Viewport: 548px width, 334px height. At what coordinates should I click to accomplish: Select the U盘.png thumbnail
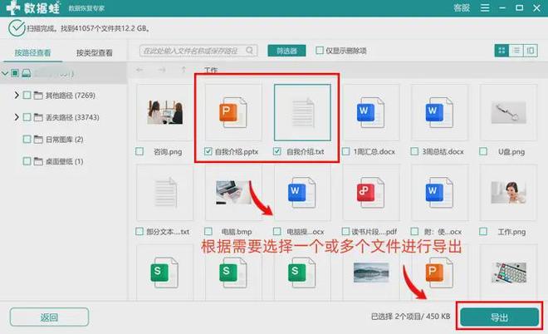tap(508, 112)
